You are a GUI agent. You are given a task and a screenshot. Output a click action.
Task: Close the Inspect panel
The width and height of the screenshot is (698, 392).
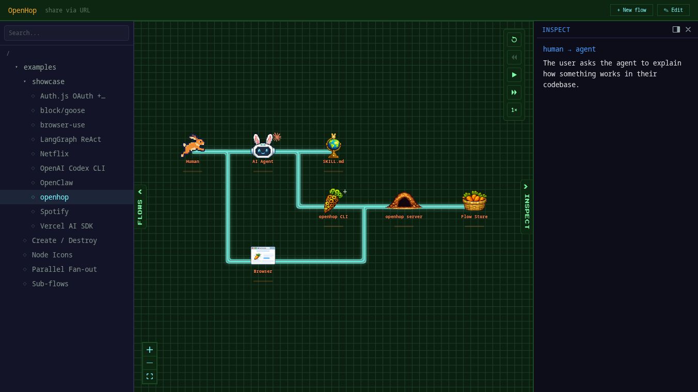point(688,29)
